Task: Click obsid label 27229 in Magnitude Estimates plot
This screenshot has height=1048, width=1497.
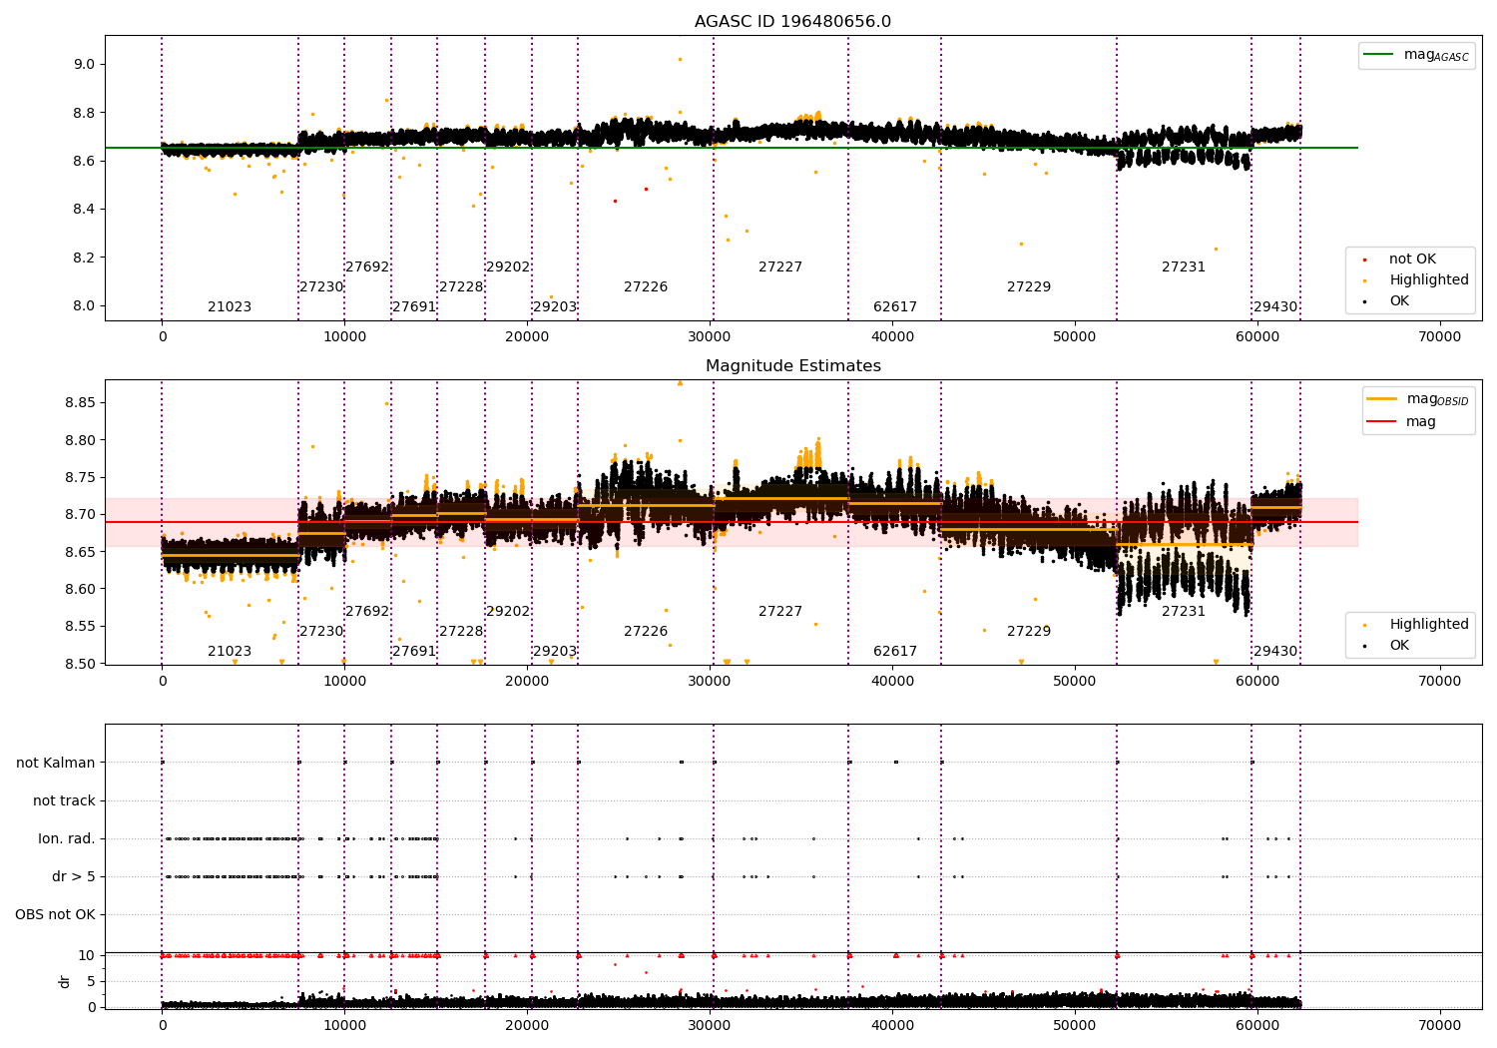Action: [1029, 632]
